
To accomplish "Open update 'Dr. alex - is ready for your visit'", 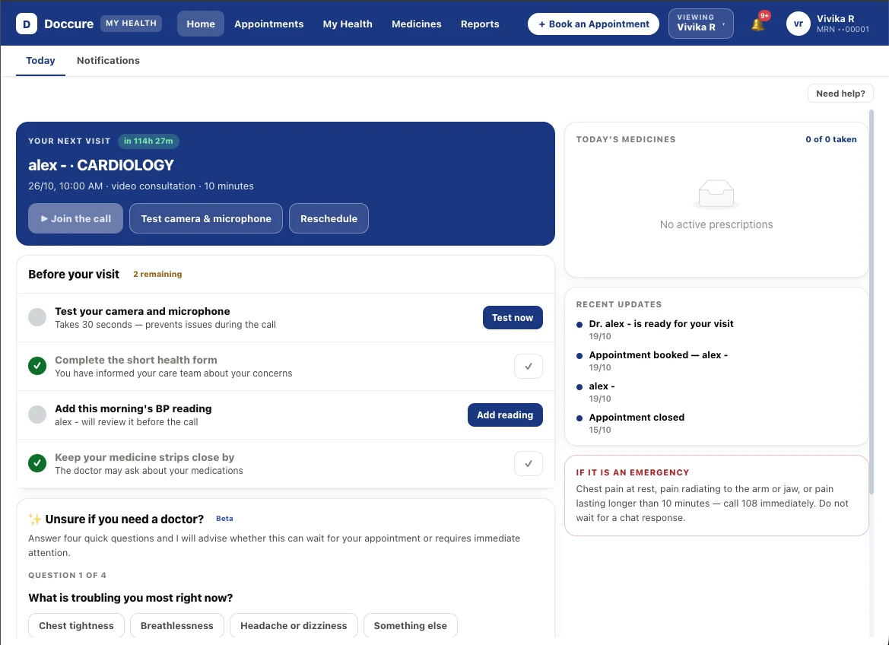I will [661, 324].
